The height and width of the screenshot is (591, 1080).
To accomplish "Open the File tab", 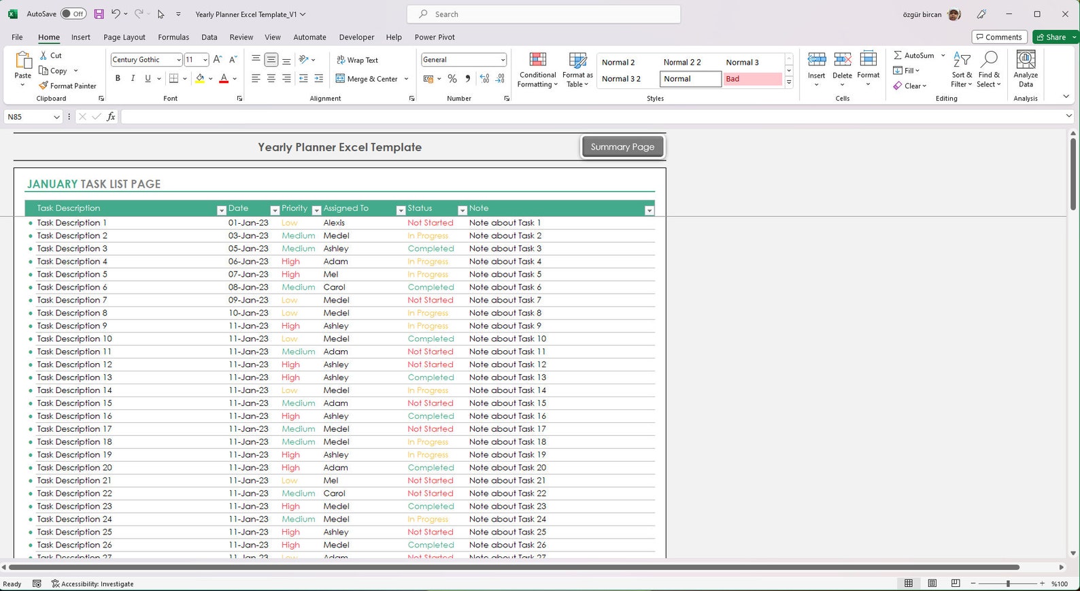I will click(17, 37).
